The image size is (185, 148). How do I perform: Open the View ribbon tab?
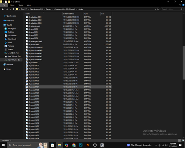29,5
